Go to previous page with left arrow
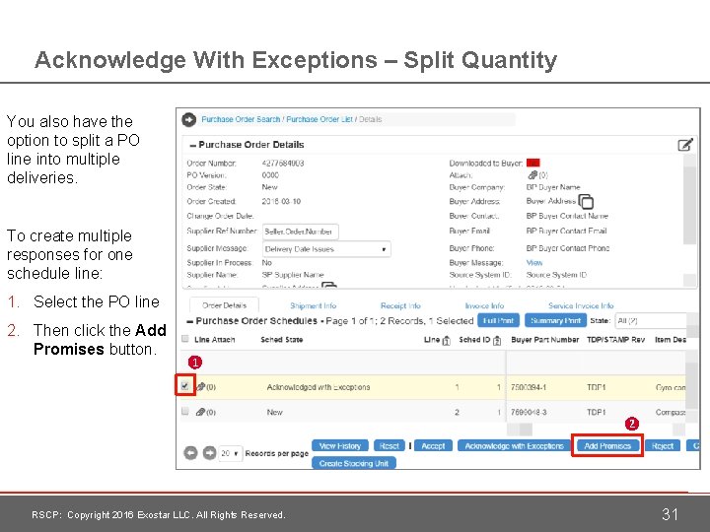The image size is (710, 532). 190,453
